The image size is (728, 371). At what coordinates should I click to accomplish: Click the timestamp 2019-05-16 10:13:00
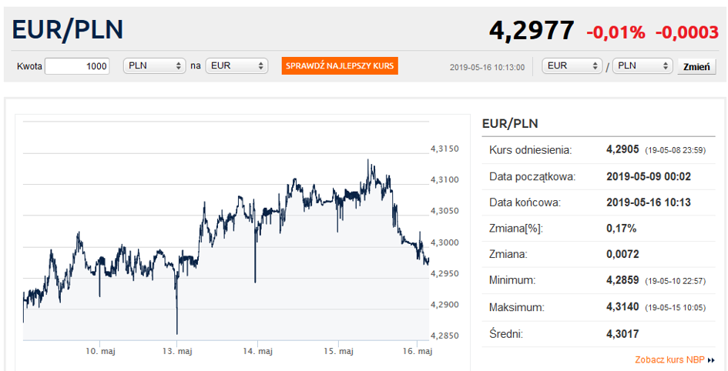487,68
